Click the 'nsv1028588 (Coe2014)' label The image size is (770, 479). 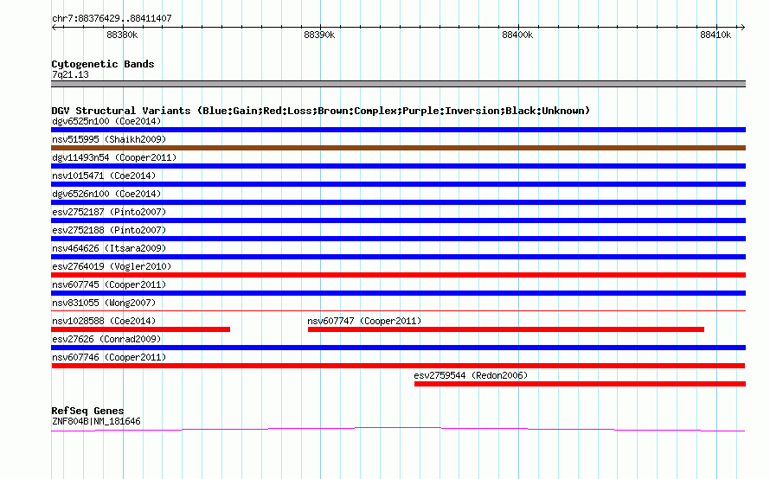point(104,321)
